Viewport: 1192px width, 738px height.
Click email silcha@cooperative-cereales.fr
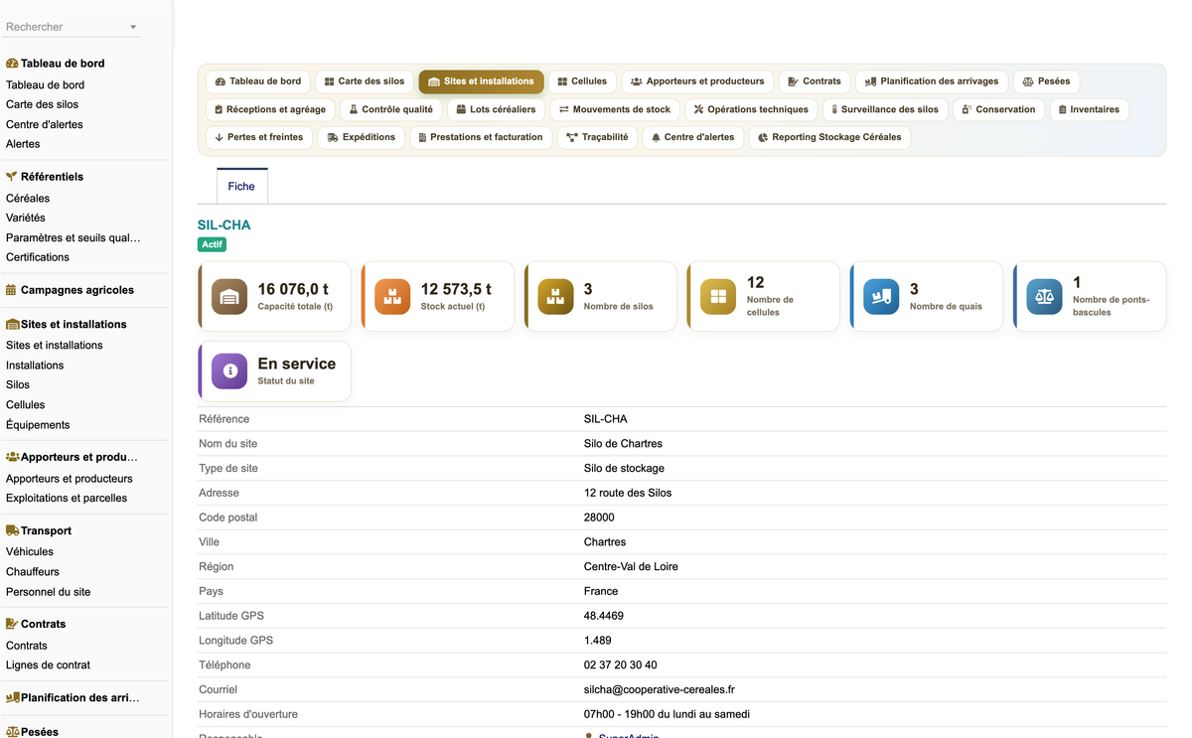(660, 689)
